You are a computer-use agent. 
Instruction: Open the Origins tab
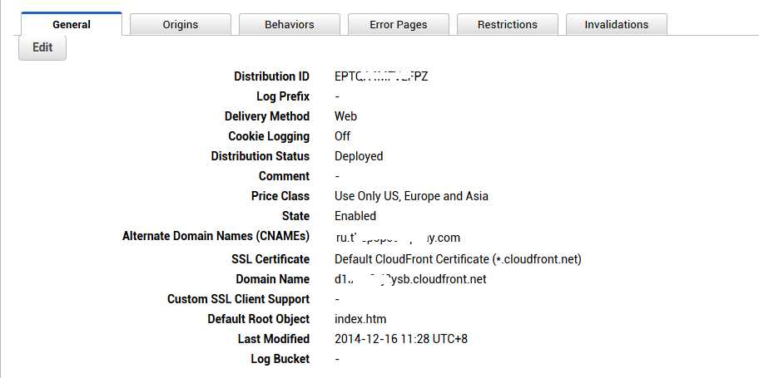(181, 24)
